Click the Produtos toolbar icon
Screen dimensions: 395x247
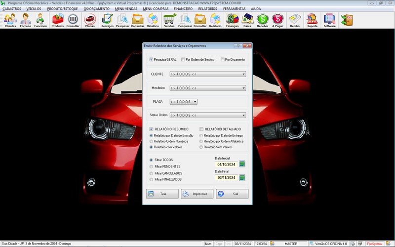tap(58, 20)
